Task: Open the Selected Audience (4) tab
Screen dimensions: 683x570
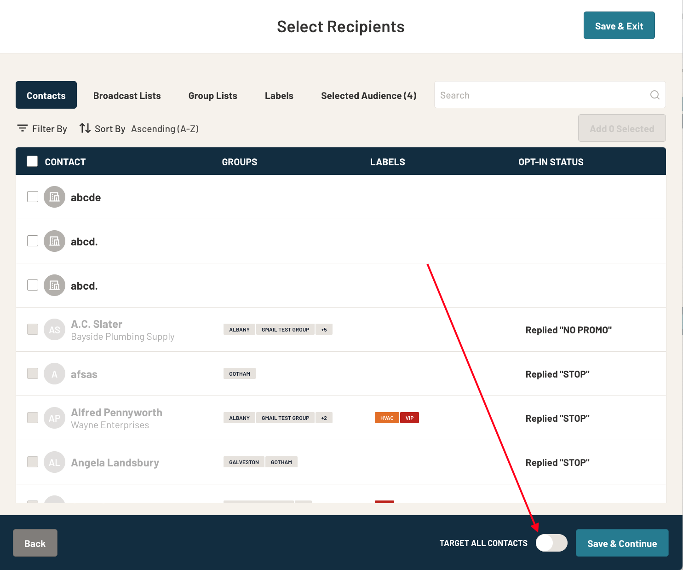Action: coord(368,95)
